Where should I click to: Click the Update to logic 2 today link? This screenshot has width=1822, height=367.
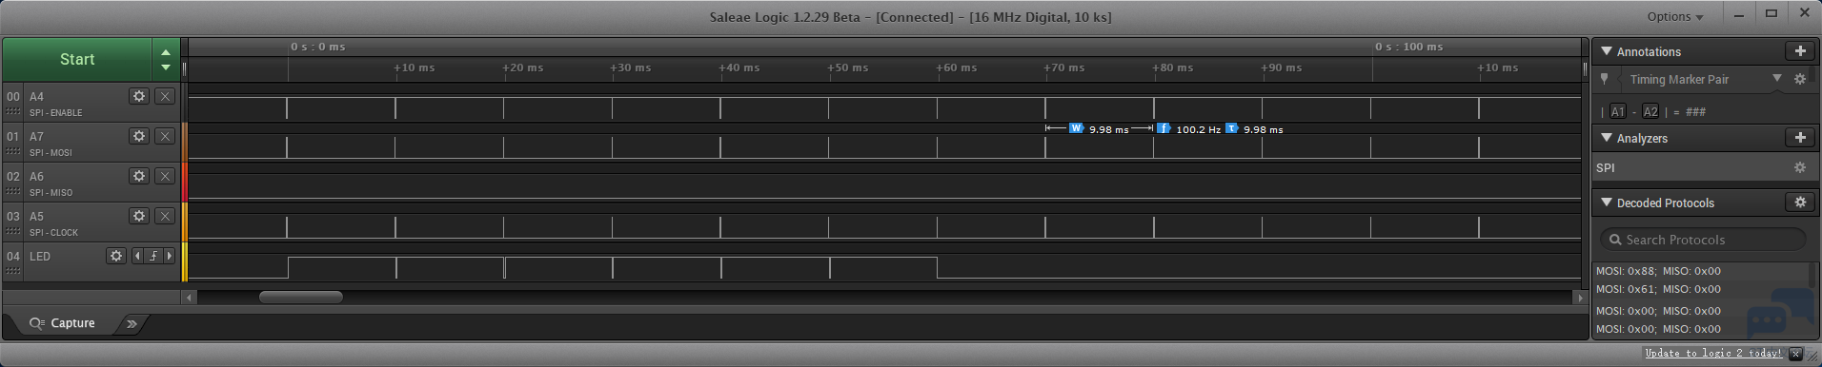pyautogui.click(x=1712, y=353)
